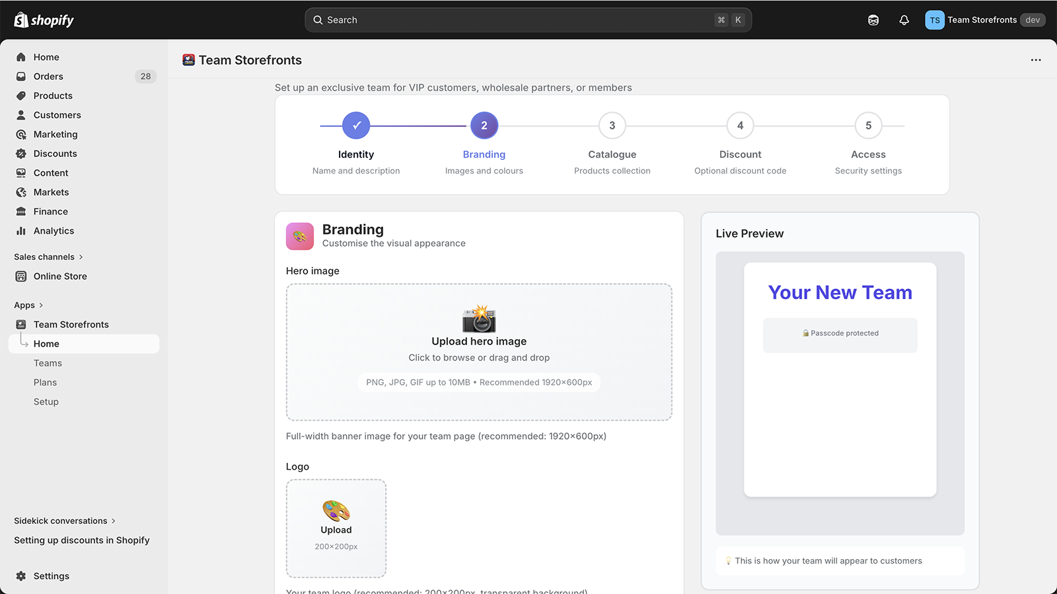Open Sidekick assistant icon in top bar
The image size is (1057, 594).
(873, 20)
